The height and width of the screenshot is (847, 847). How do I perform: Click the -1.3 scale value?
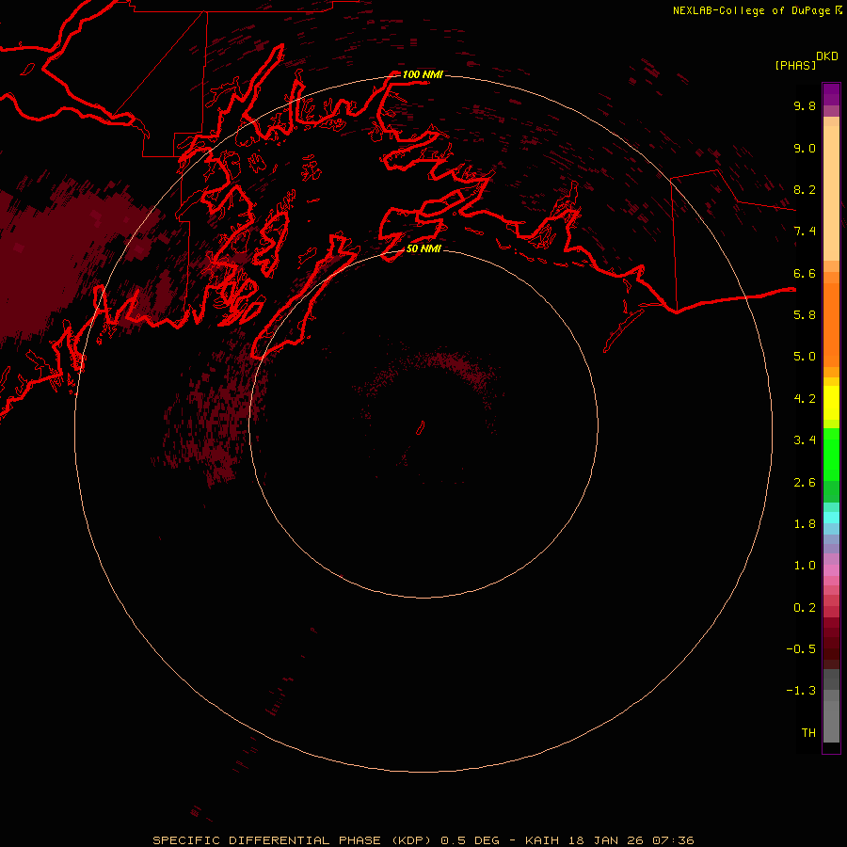(801, 691)
